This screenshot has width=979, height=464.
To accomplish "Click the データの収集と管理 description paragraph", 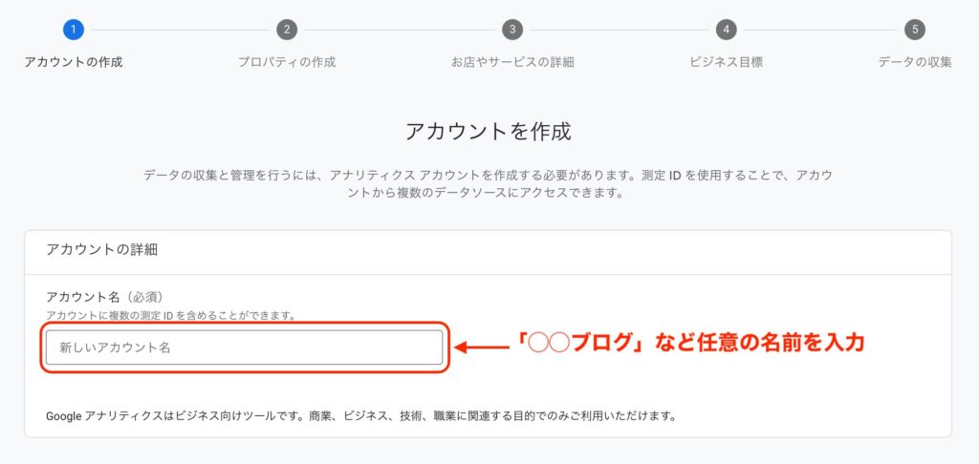I will coord(489,184).
